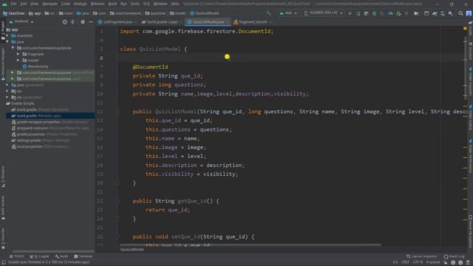Open Search Everywhere magnifier icon
This screenshot has height=266, width=473.
pos(460,13)
